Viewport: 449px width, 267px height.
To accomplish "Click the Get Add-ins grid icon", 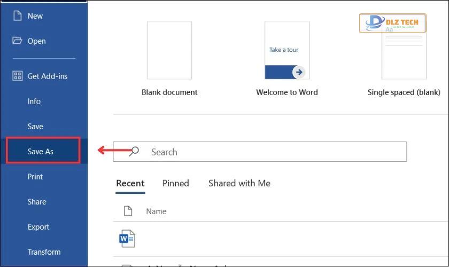I will click(18, 76).
